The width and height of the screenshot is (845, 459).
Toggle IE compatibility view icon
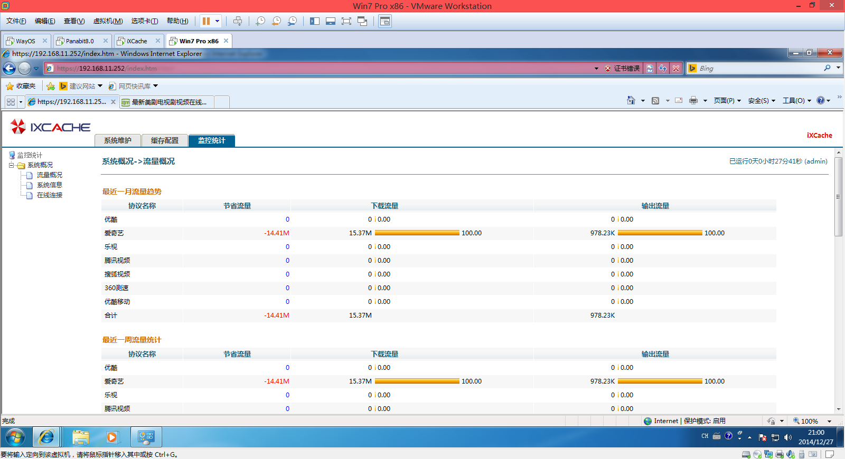tap(650, 69)
